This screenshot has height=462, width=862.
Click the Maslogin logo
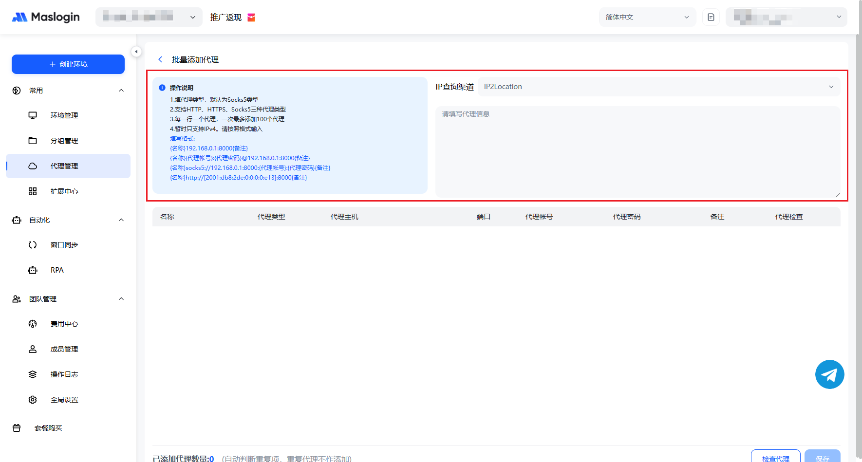[46, 17]
